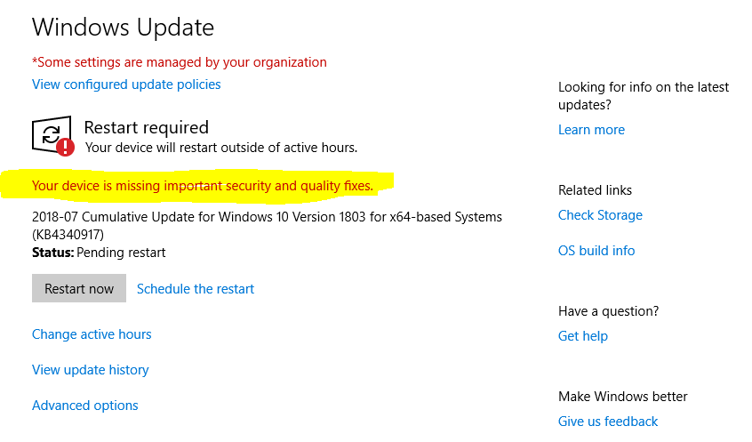The width and height of the screenshot is (752, 442).
Task: Click Learn more about latest updates
Action: 591,130
